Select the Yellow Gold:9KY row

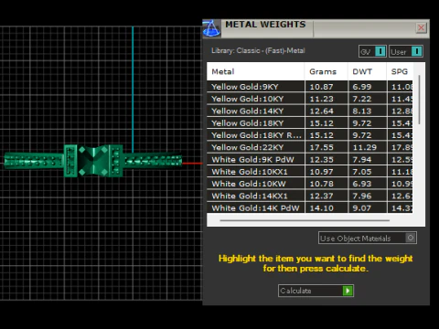[310, 87]
